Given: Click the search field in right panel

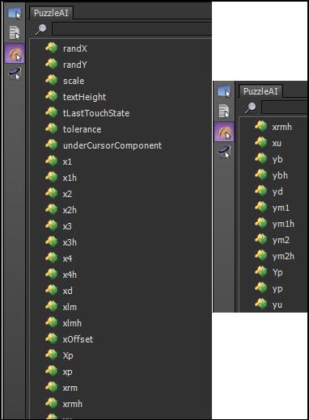Looking at the screenshot, I should coord(285,107).
